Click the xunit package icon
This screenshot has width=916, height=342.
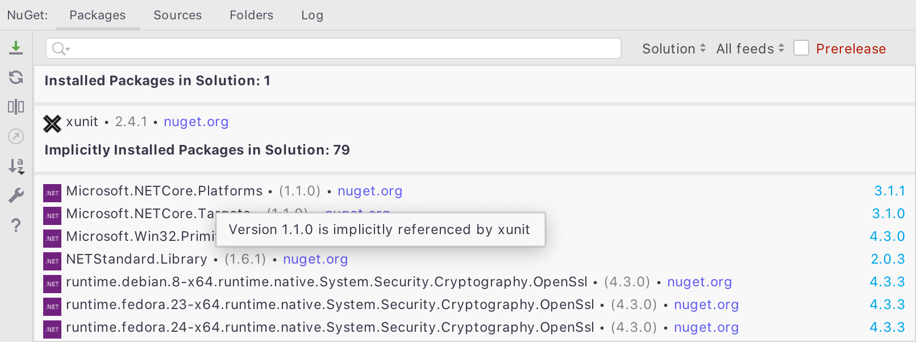(x=52, y=123)
